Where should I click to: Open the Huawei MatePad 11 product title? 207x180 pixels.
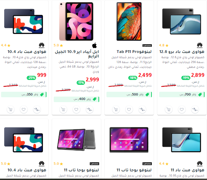tap(188, 170)
